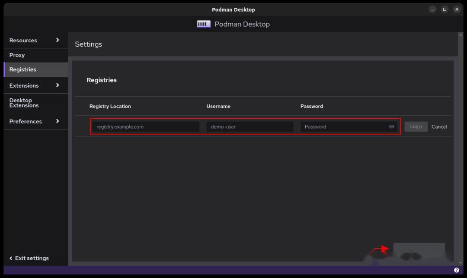The height and width of the screenshot is (278, 467).
Task: Expand the Extensions section
Action: (x=58, y=85)
